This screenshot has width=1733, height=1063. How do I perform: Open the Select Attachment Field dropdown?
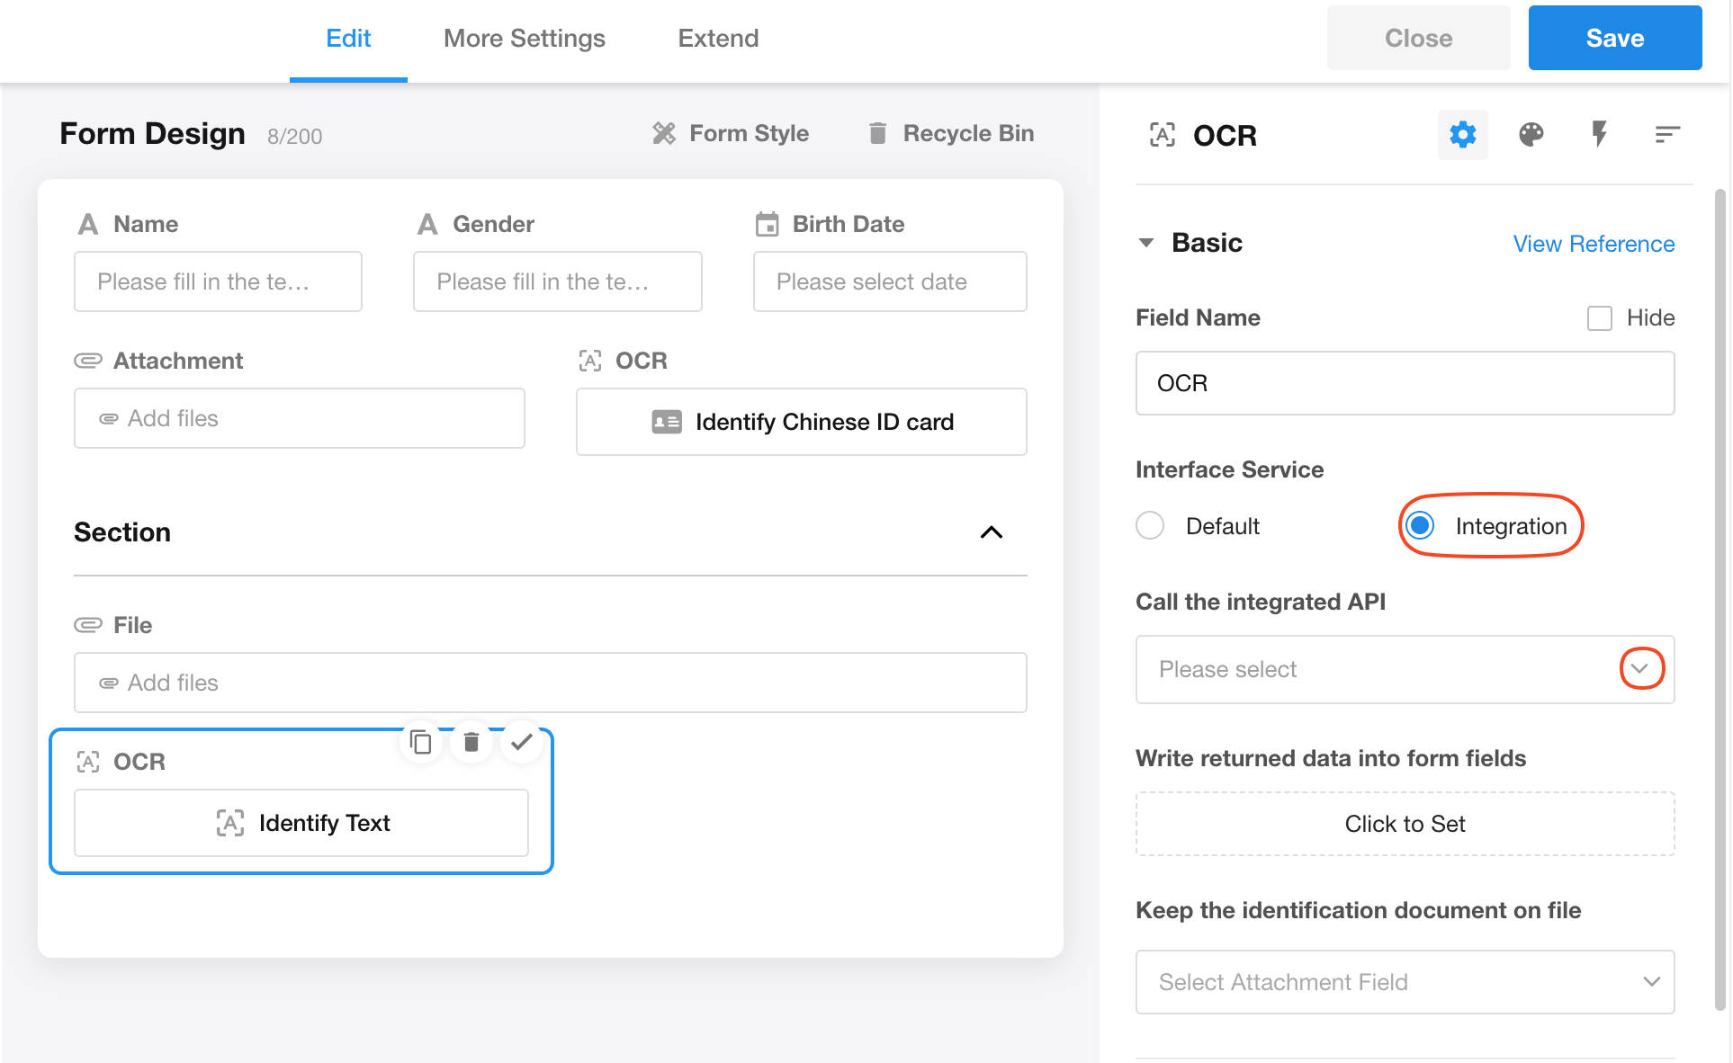coord(1405,982)
